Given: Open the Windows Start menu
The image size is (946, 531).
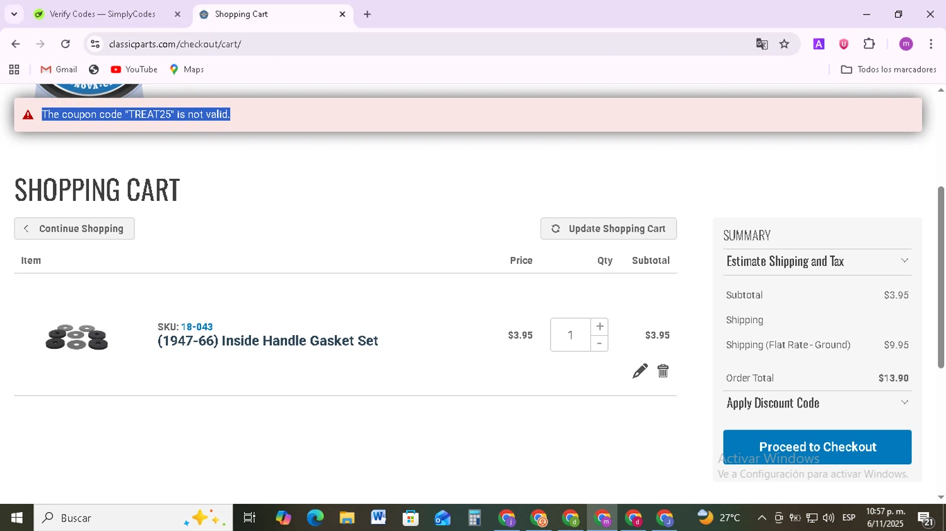Looking at the screenshot, I should coord(16,518).
